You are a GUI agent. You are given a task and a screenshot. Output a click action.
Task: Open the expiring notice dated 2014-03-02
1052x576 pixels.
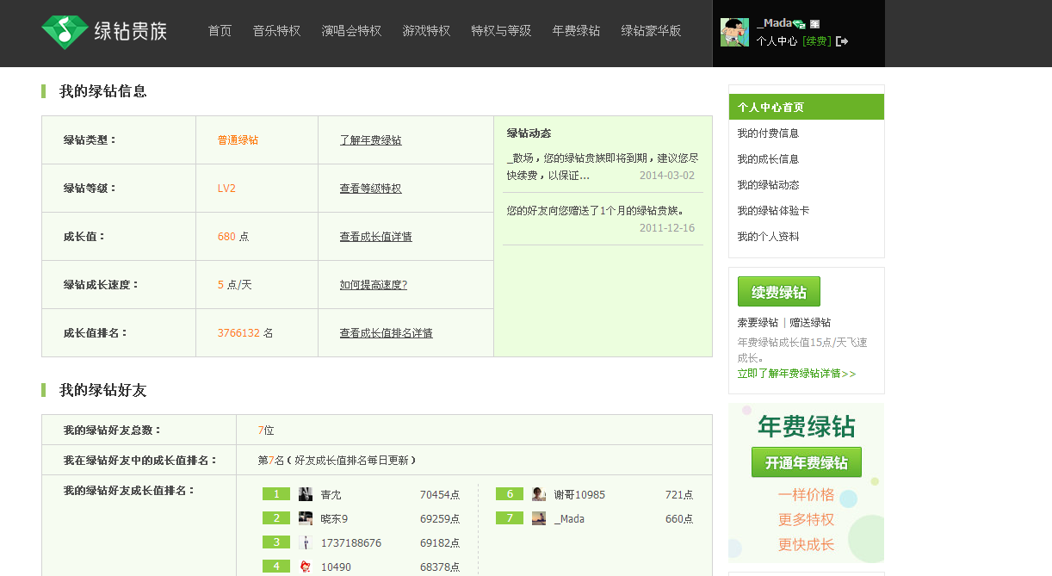click(x=603, y=167)
